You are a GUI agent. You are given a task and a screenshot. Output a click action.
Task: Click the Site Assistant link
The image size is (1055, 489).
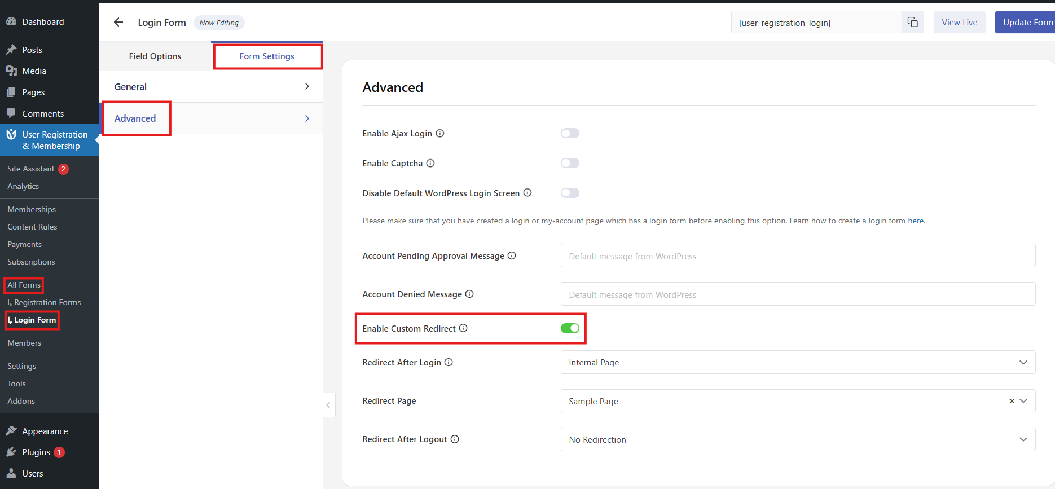point(30,169)
